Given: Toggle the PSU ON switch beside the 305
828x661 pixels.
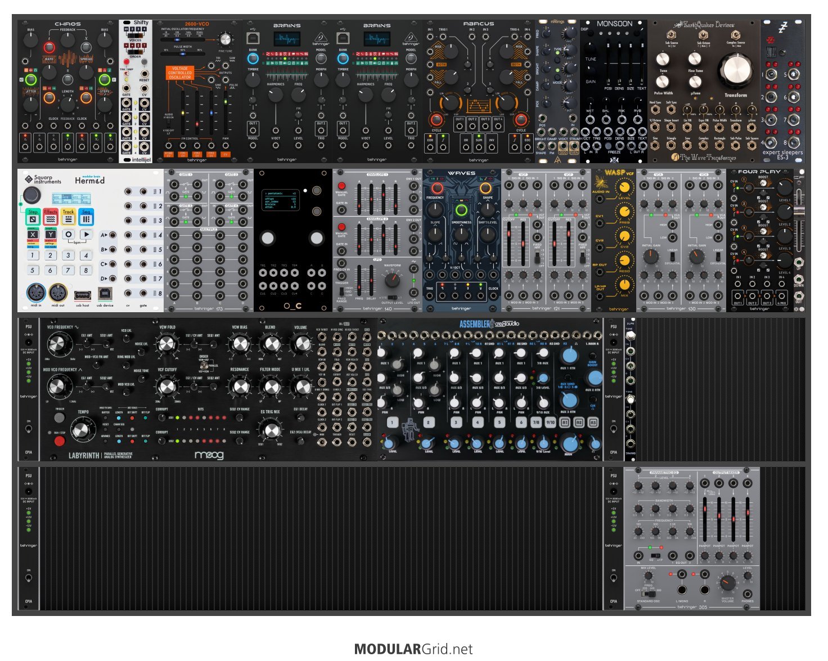Looking at the screenshot, I should [613, 578].
